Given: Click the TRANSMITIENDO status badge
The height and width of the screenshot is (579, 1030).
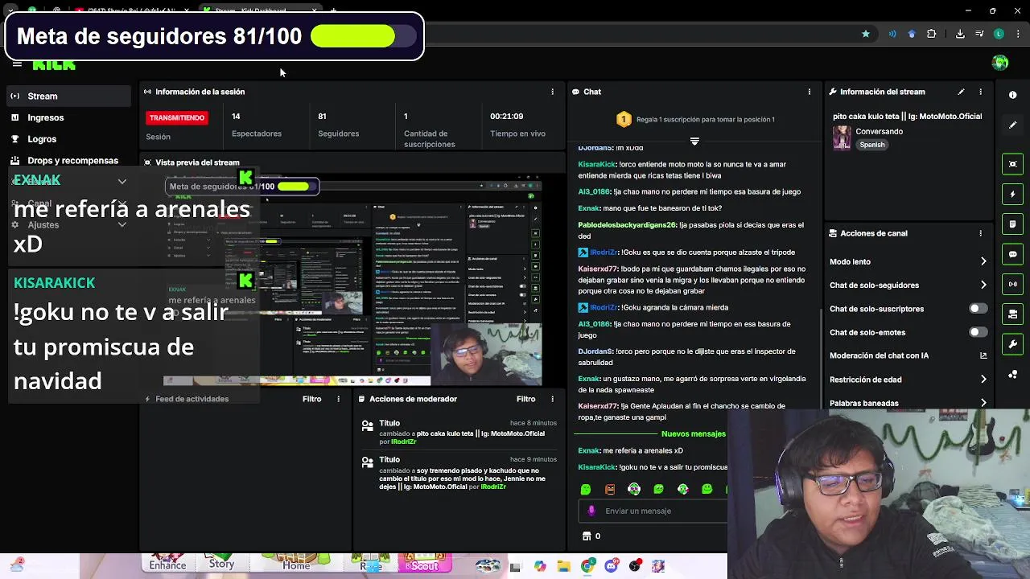Looking at the screenshot, I should [x=177, y=117].
